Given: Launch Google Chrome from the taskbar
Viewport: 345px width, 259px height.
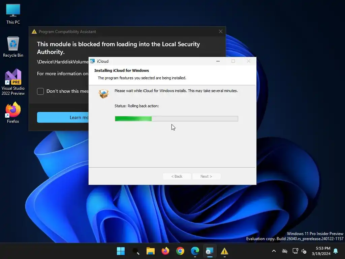Looking at the screenshot, I should point(180,251).
